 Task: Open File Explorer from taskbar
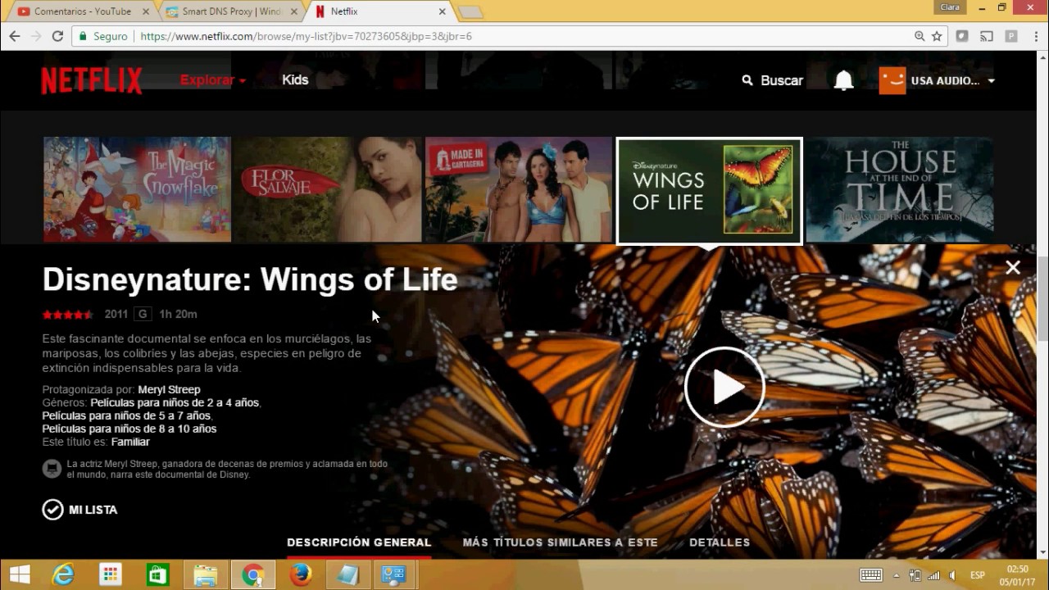[205, 575]
